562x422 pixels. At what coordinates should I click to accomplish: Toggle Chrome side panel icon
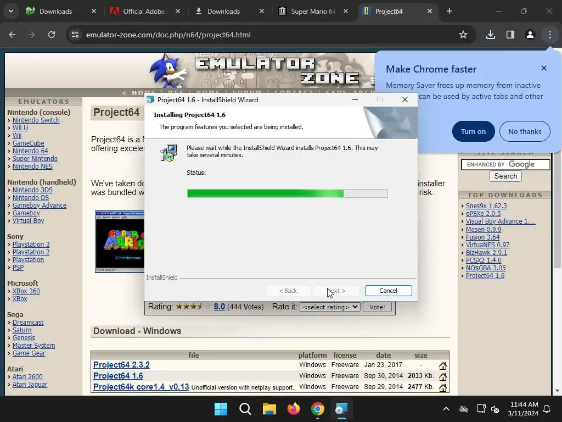510,35
